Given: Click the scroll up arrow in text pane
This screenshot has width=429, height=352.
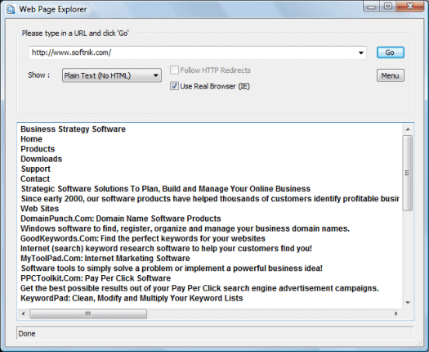Looking at the screenshot, I should coord(408,129).
